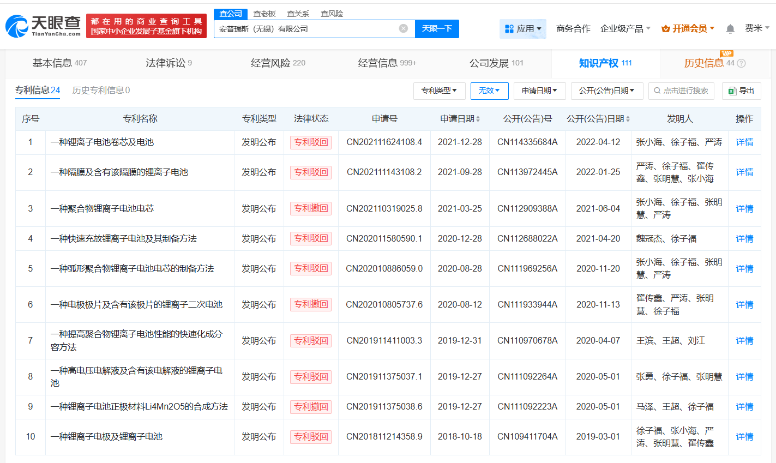
Task: Switch to the 公司发展 tab
Action: coord(496,63)
